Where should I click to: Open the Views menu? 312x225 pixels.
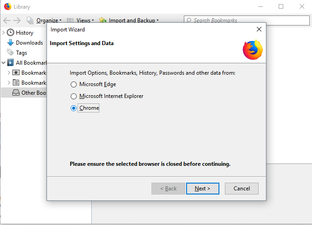coord(84,20)
